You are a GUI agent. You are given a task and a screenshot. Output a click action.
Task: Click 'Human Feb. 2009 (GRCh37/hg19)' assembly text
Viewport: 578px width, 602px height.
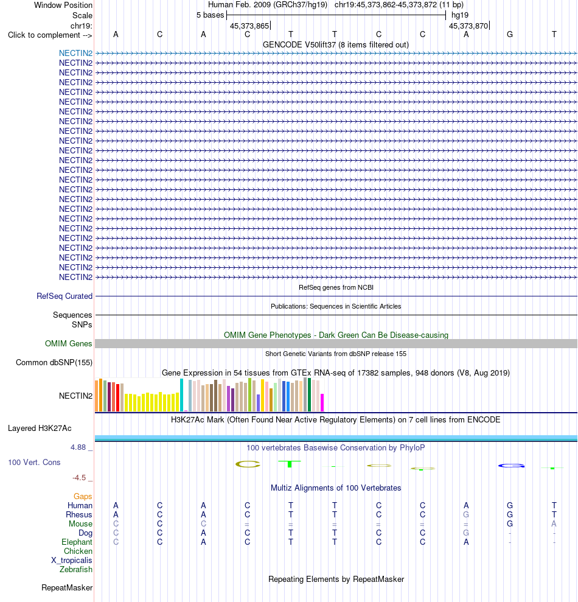(268, 5)
